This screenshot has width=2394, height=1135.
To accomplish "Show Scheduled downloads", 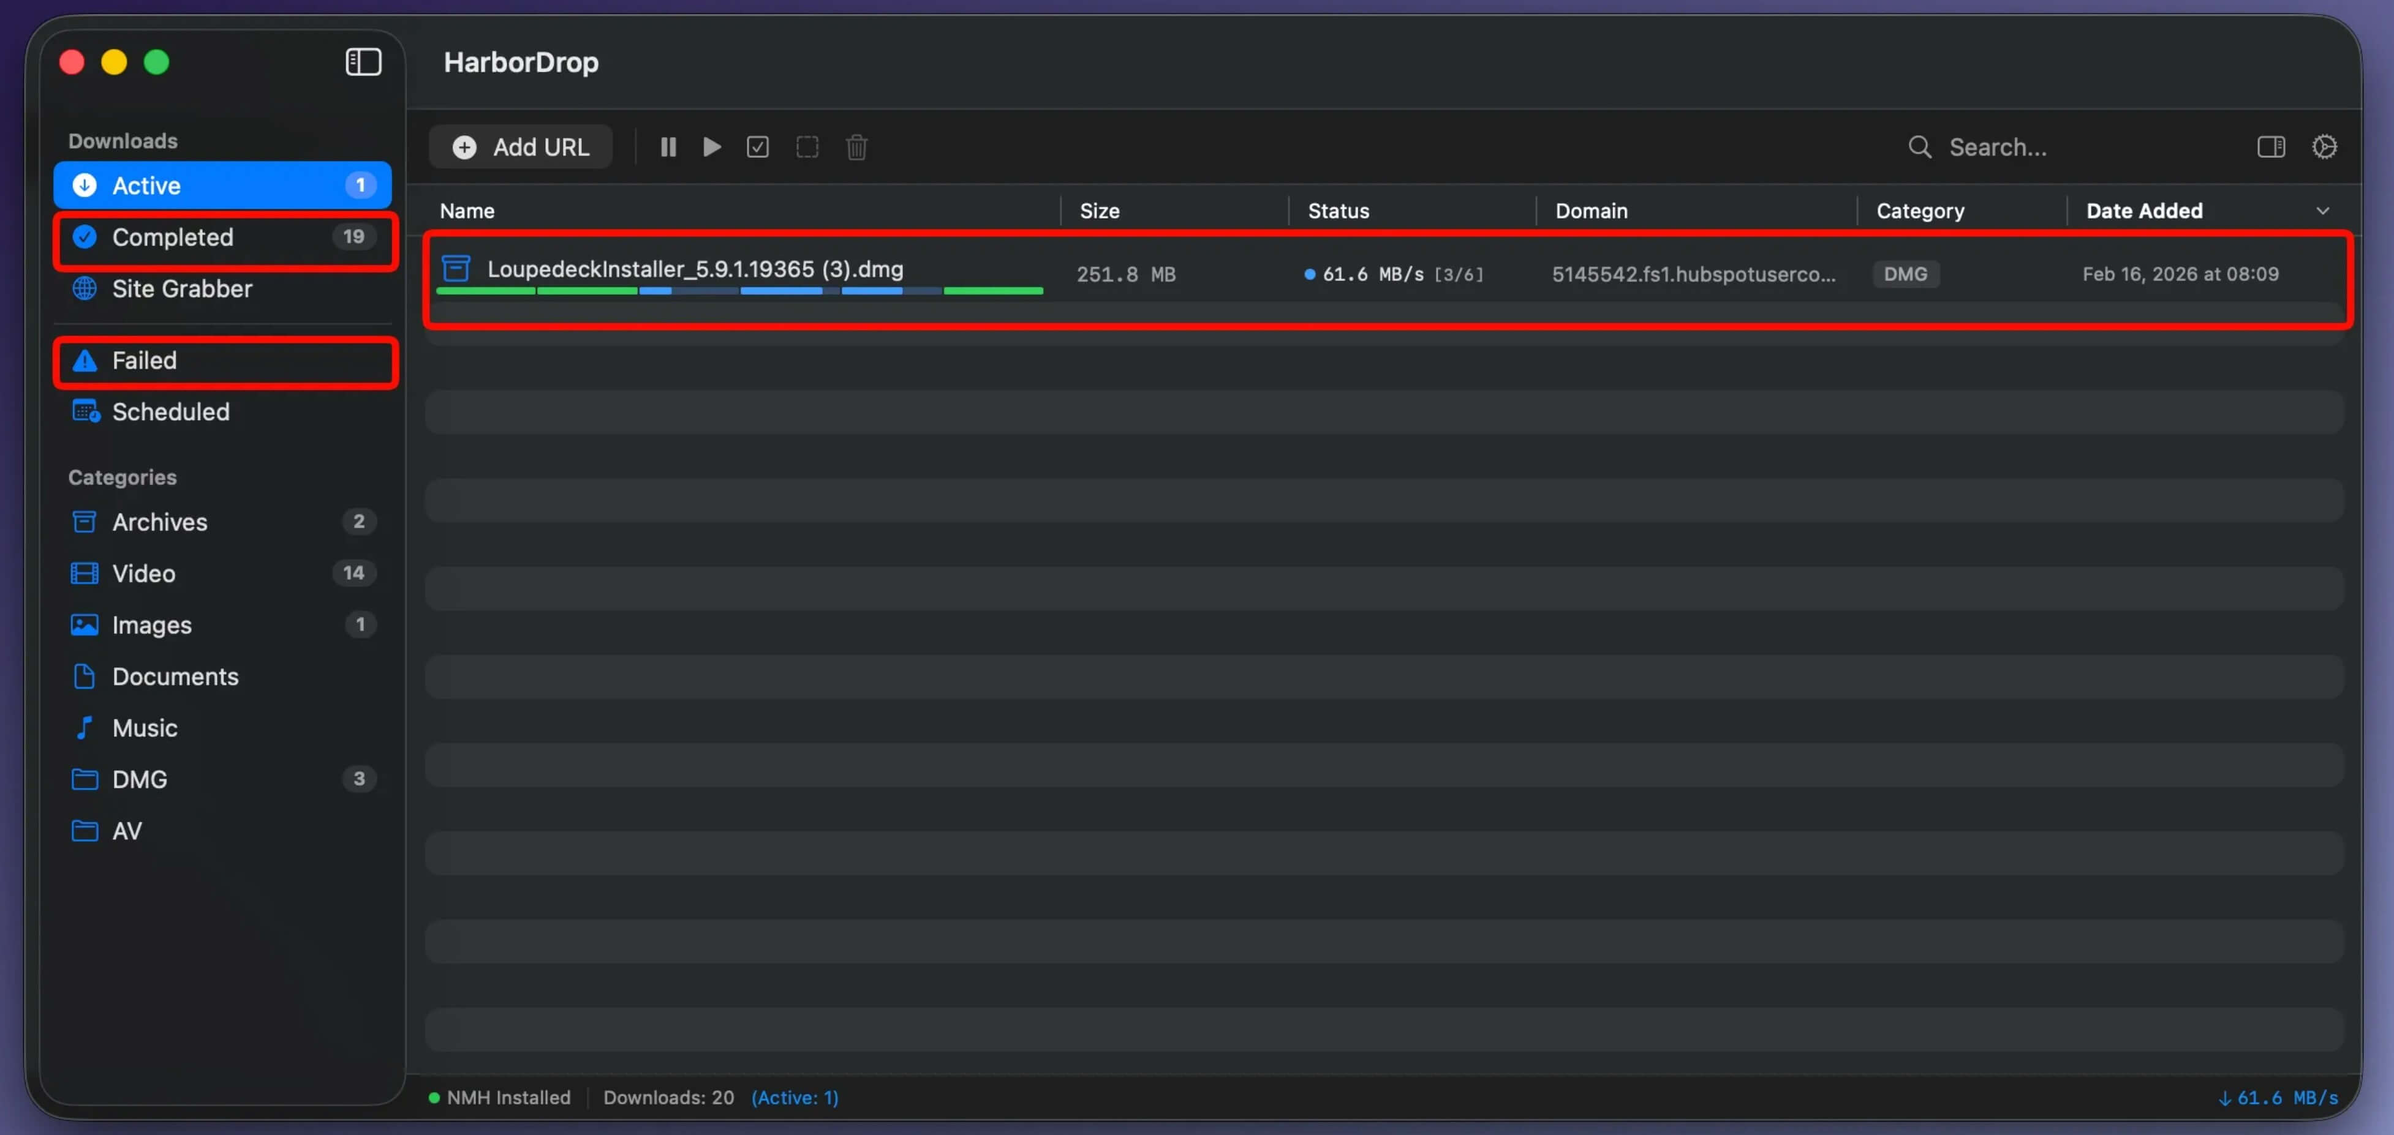I will tap(170, 411).
